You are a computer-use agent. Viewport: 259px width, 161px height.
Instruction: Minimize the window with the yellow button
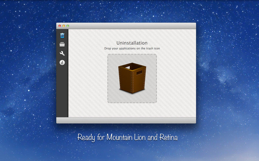click(63, 26)
